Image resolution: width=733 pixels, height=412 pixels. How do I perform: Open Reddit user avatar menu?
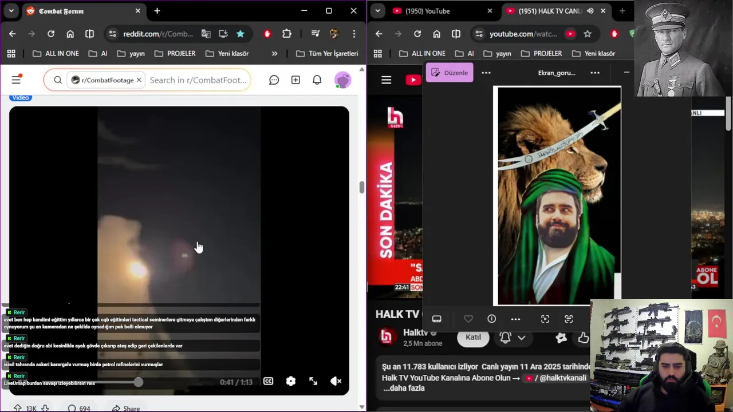pos(342,80)
